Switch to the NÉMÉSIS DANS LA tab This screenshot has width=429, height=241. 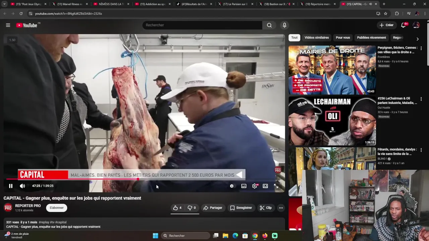[111, 4]
